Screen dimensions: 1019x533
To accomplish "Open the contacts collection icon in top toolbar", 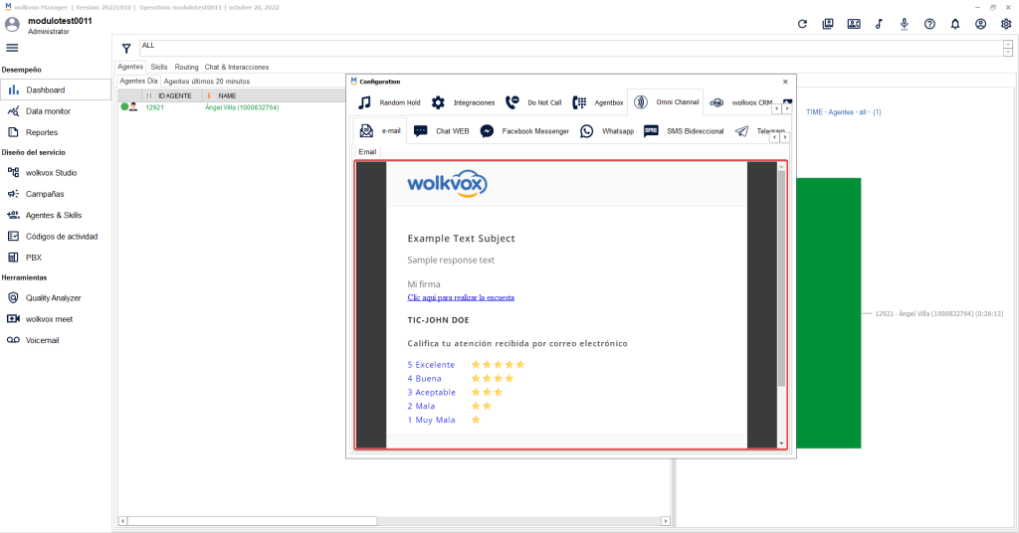I will (x=827, y=24).
